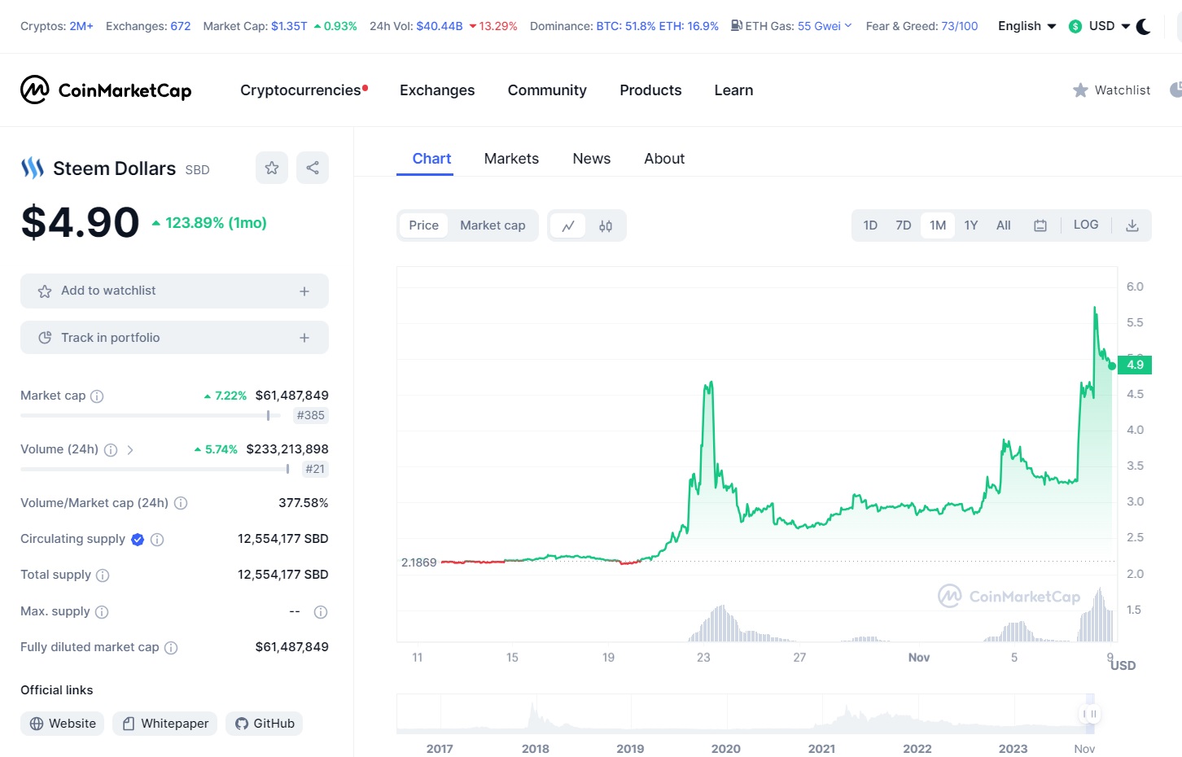This screenshot has height=757, width=1182.
Task: Click the CoinMarketCap logo
Action: 106,90
